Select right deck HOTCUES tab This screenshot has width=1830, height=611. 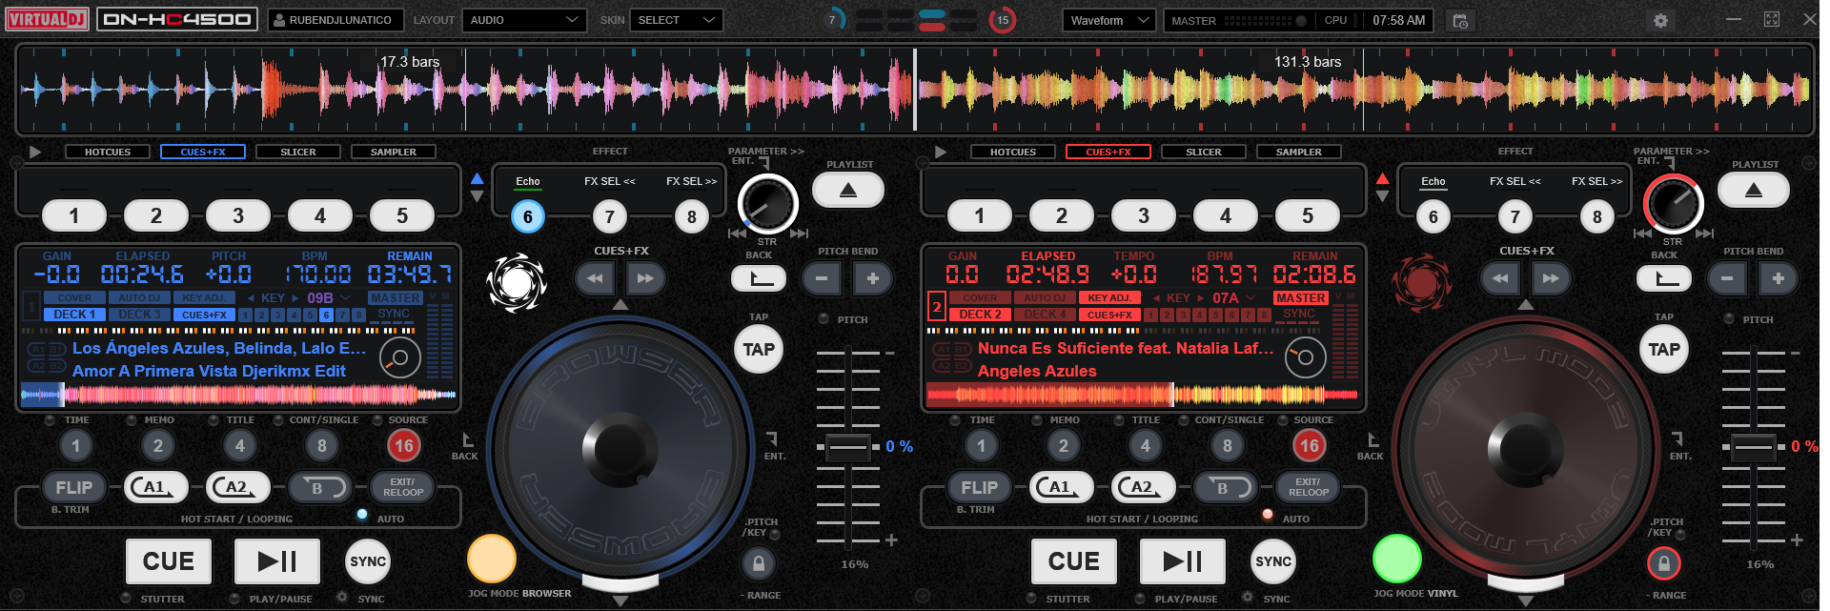coord(1013,152)
